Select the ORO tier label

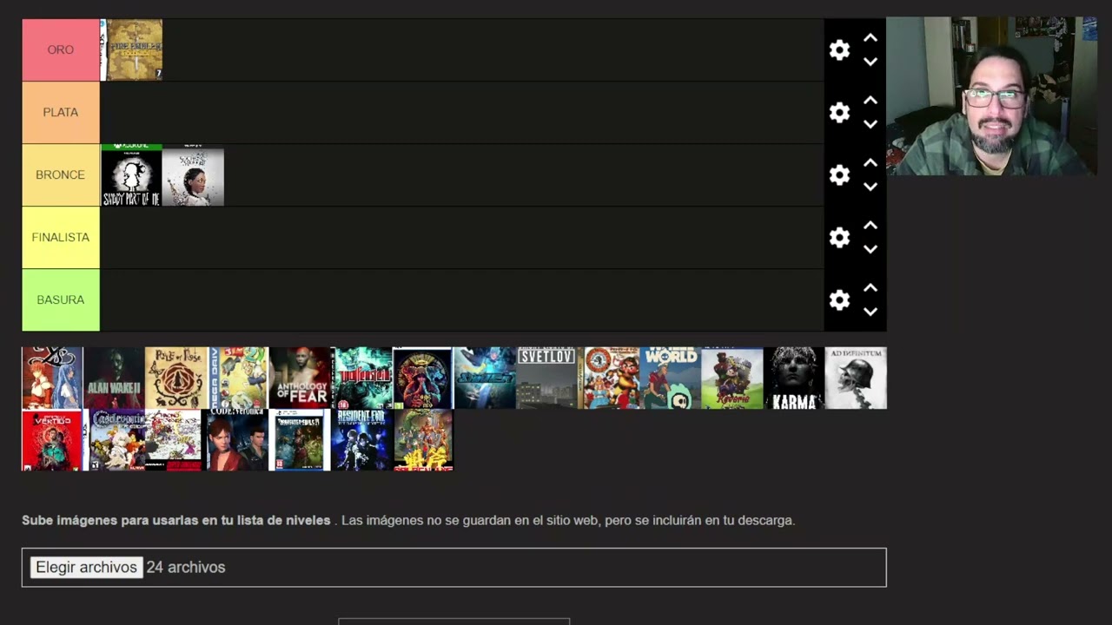pos(61,50)
